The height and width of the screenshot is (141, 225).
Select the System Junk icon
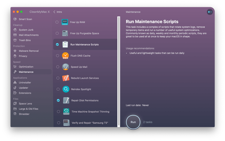(15, 30)
